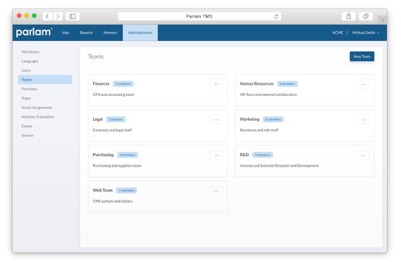Open the Marketing team ellipsis menu
The height and width of the screenshot is (262, 401).
coord(363,120)
